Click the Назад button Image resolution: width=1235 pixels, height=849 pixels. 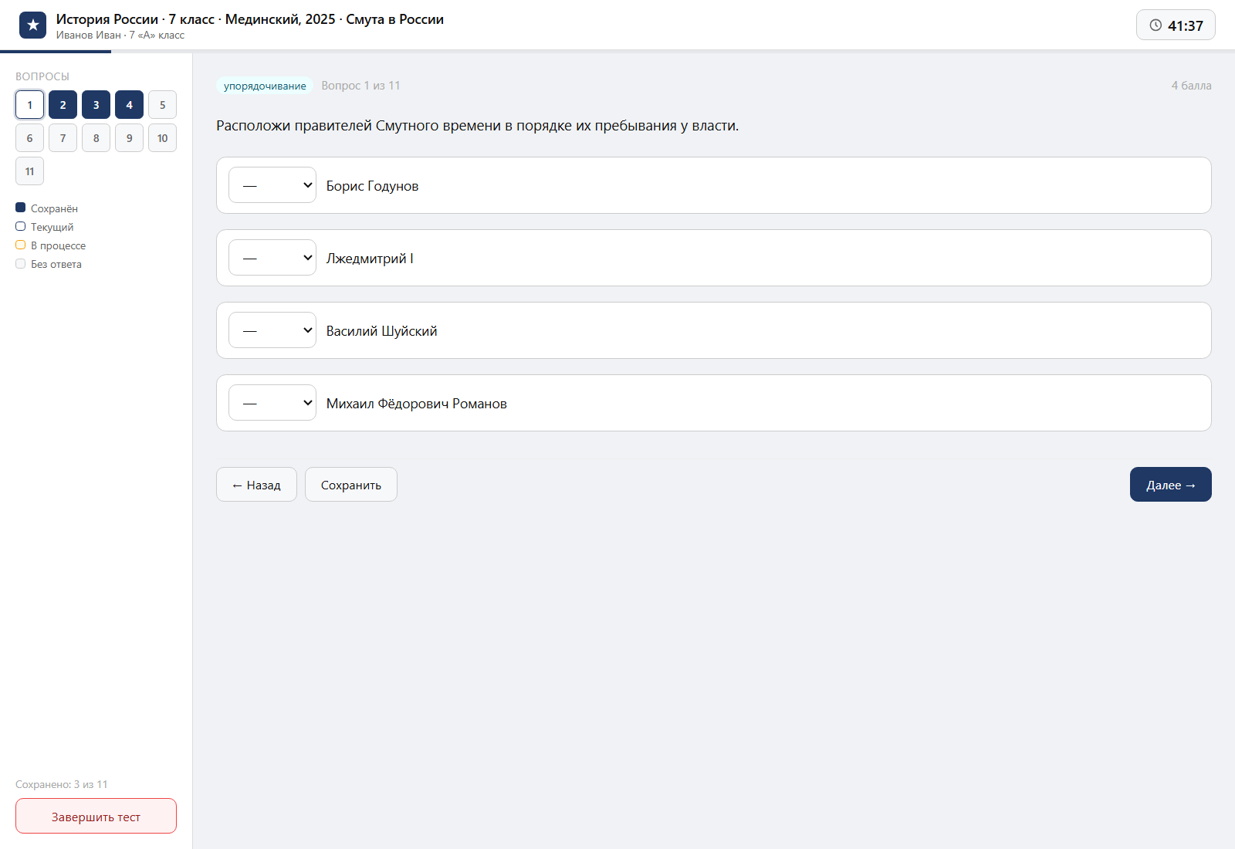[256, 485]
